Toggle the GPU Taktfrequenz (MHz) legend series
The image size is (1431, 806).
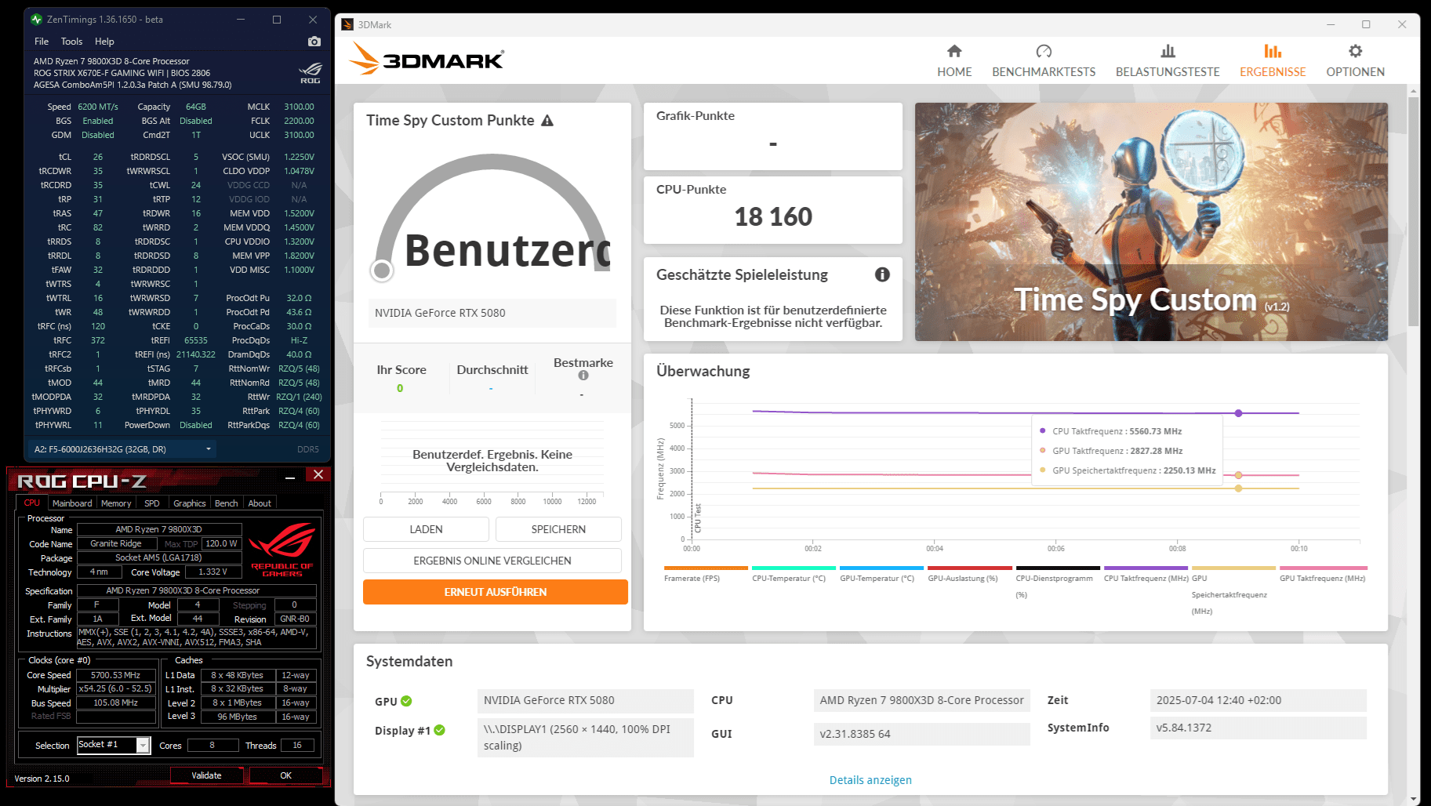pos(1323,574)
